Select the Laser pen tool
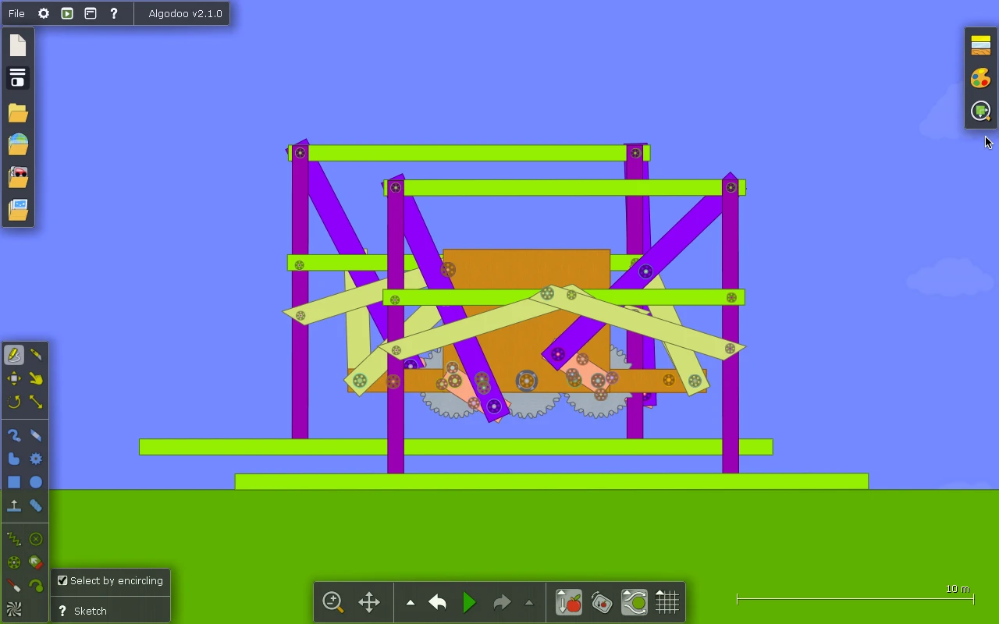The image size is (999, 624). coord(14,585)
